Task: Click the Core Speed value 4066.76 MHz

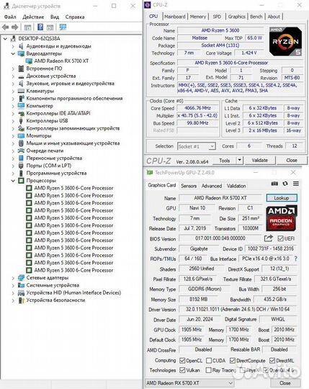Action: click(x=197, y=108)
